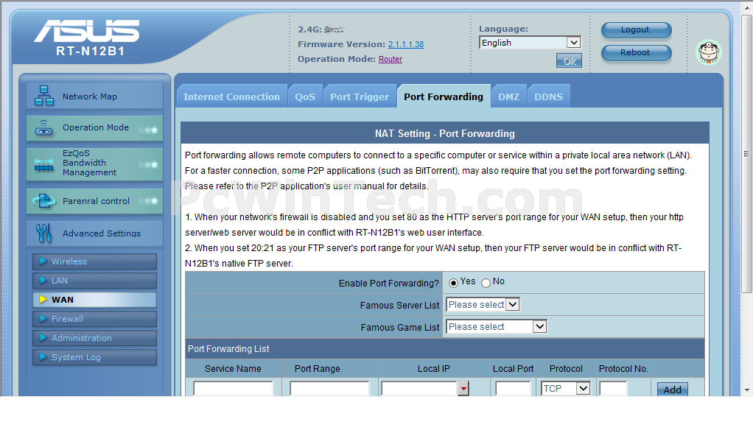Open the Famous Game List dropdown
Image resolution: width=753 pixels, height=447 pixels.
(496, 326)
